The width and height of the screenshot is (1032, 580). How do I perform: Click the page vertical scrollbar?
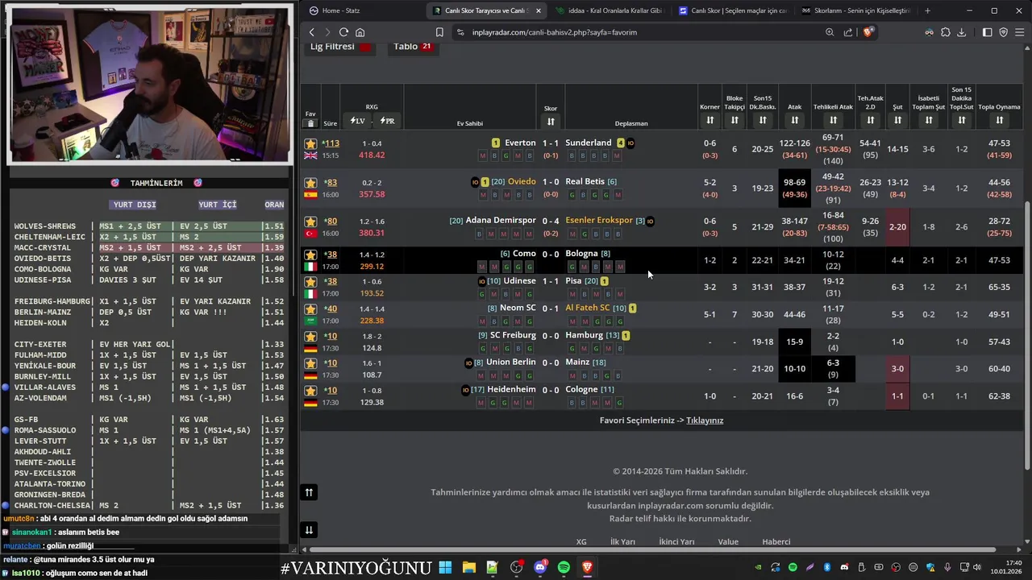tap(1027, 337)
